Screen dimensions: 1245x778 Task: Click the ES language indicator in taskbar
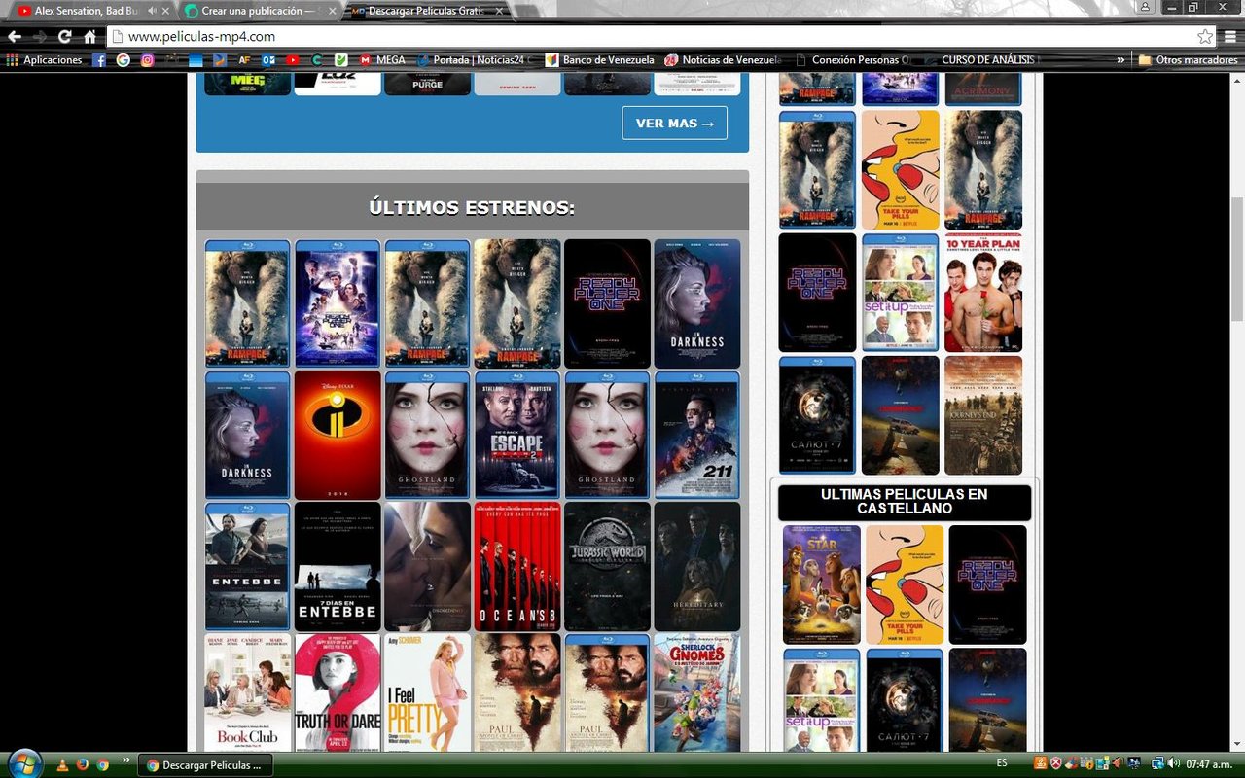(1002, 764)
